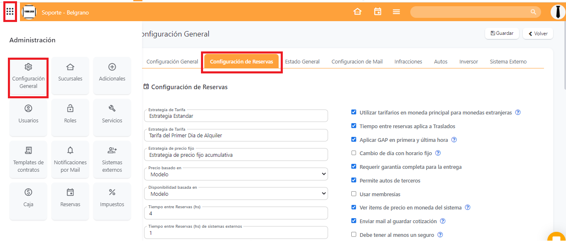Uncheck Permite autos de terceros
The width and height of the screenshot is (566, 241).
(x=354, y=180)
